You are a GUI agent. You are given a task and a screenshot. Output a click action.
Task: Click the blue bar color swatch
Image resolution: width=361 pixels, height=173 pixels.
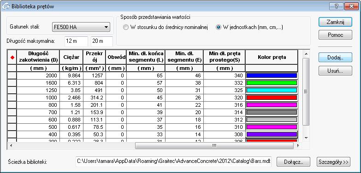point(272,75)
